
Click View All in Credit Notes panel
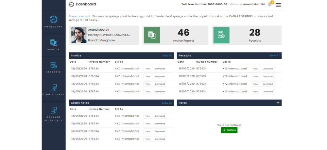tap(167, 103)
